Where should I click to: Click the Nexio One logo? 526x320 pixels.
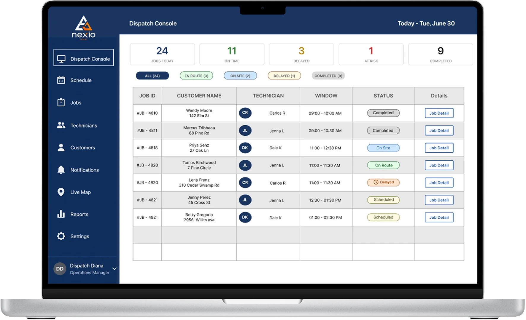point(83,28)
